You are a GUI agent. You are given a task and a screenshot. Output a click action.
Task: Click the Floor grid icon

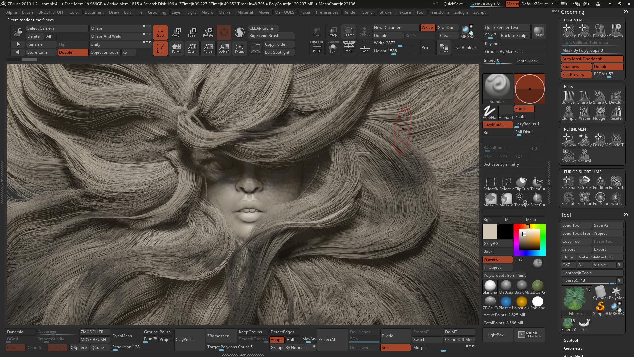[x=364, y=48]
